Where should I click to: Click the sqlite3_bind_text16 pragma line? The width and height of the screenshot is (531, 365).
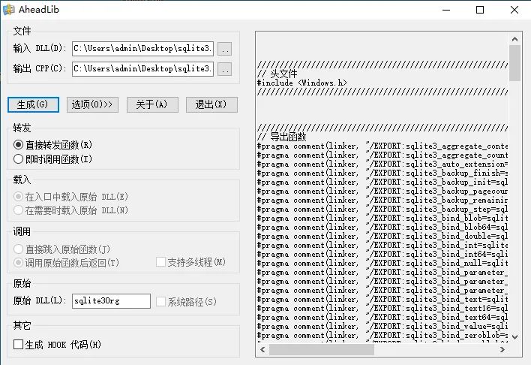coord(382,309)
